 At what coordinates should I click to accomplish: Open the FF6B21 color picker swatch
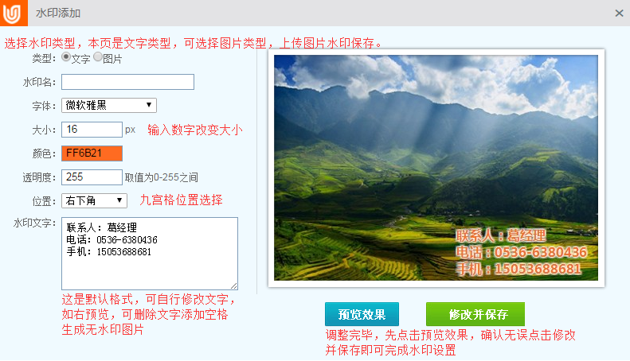pos(92,153)
